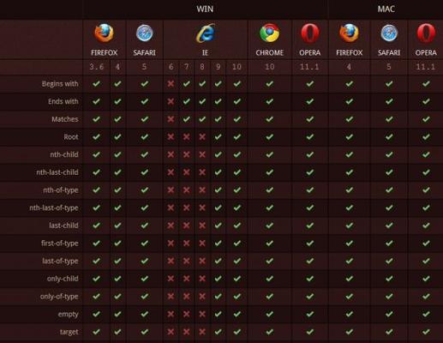Click the 'Root' row label
This screenshot has width=443, height=343.
pos(71,137)
